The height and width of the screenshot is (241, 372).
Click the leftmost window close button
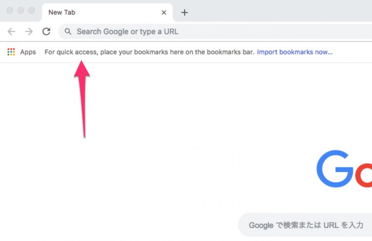coord(10,10)
